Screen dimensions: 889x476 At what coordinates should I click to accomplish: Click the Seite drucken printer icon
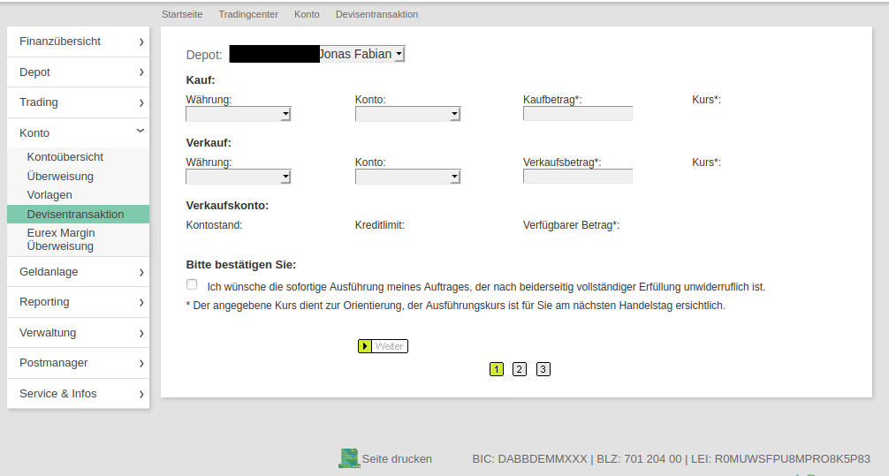coord(349,458)
